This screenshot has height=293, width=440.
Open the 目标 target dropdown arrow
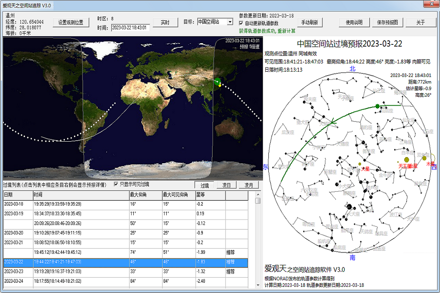pyautogui.click(x=230, y=22)
